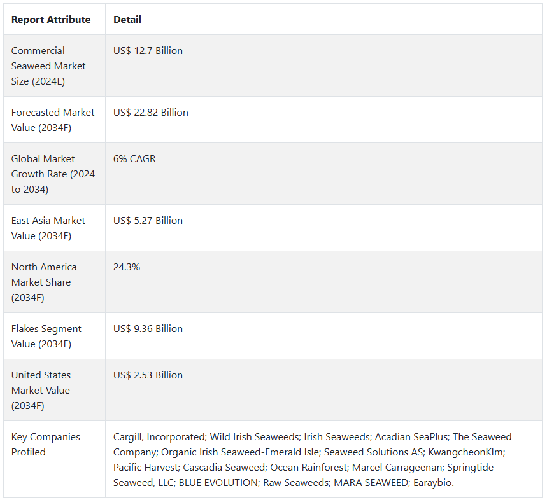This screenshot has width=547, height=500.
Task: Click the 24.3% value
Action: click(127, 267)
